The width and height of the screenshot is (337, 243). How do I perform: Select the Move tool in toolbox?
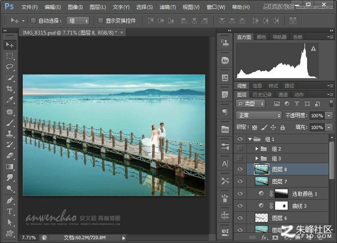click(x=9, y=45)
